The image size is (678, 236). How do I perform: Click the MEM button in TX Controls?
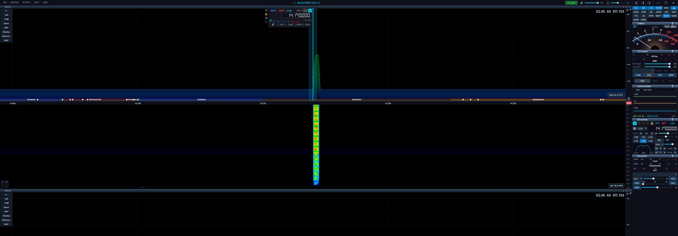coord(671,75)
